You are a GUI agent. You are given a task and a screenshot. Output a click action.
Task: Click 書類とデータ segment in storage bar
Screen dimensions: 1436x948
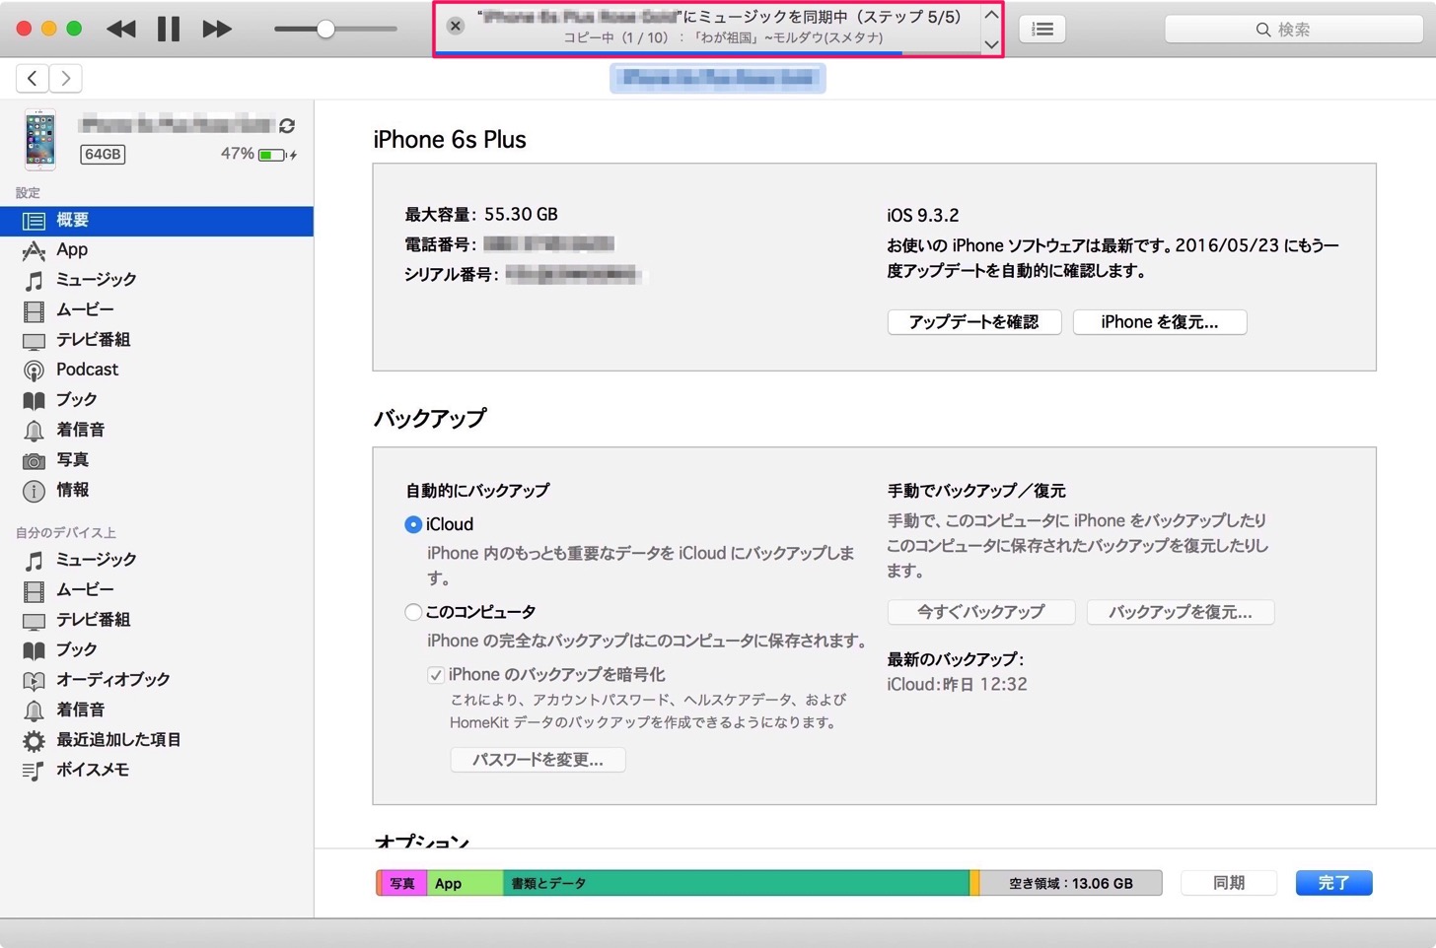(736, 883)
